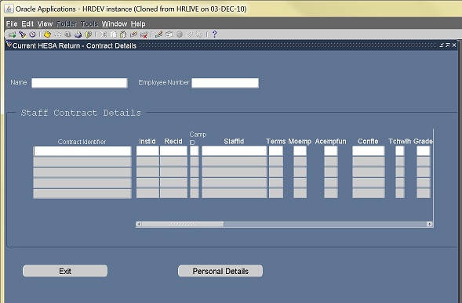Click the Delete Record red X icon
Image resolution: width=462 pixels, height=303 pixels.
click(x=144, y=34)
